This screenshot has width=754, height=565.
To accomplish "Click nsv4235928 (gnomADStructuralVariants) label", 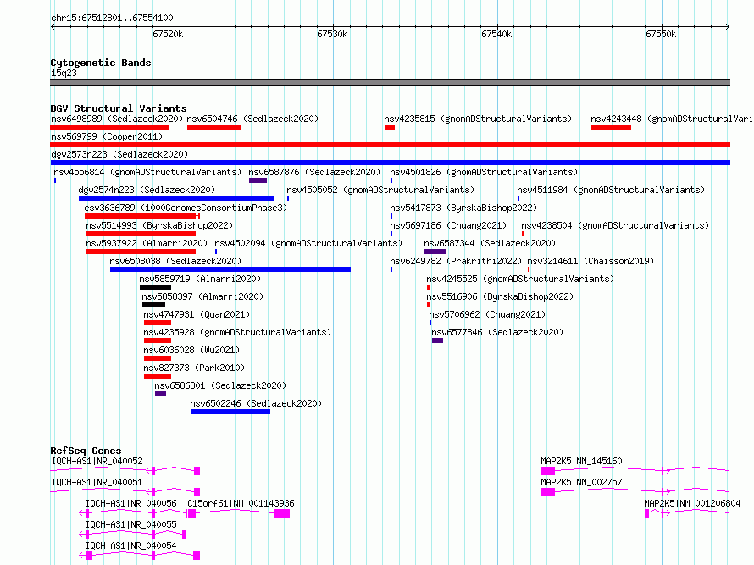I will click(237, 332).
